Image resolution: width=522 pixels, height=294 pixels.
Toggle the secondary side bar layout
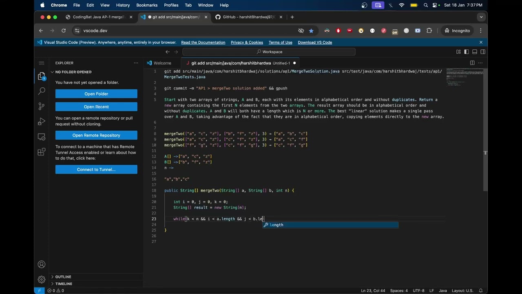pyautogui.click(x=483, y=52)
